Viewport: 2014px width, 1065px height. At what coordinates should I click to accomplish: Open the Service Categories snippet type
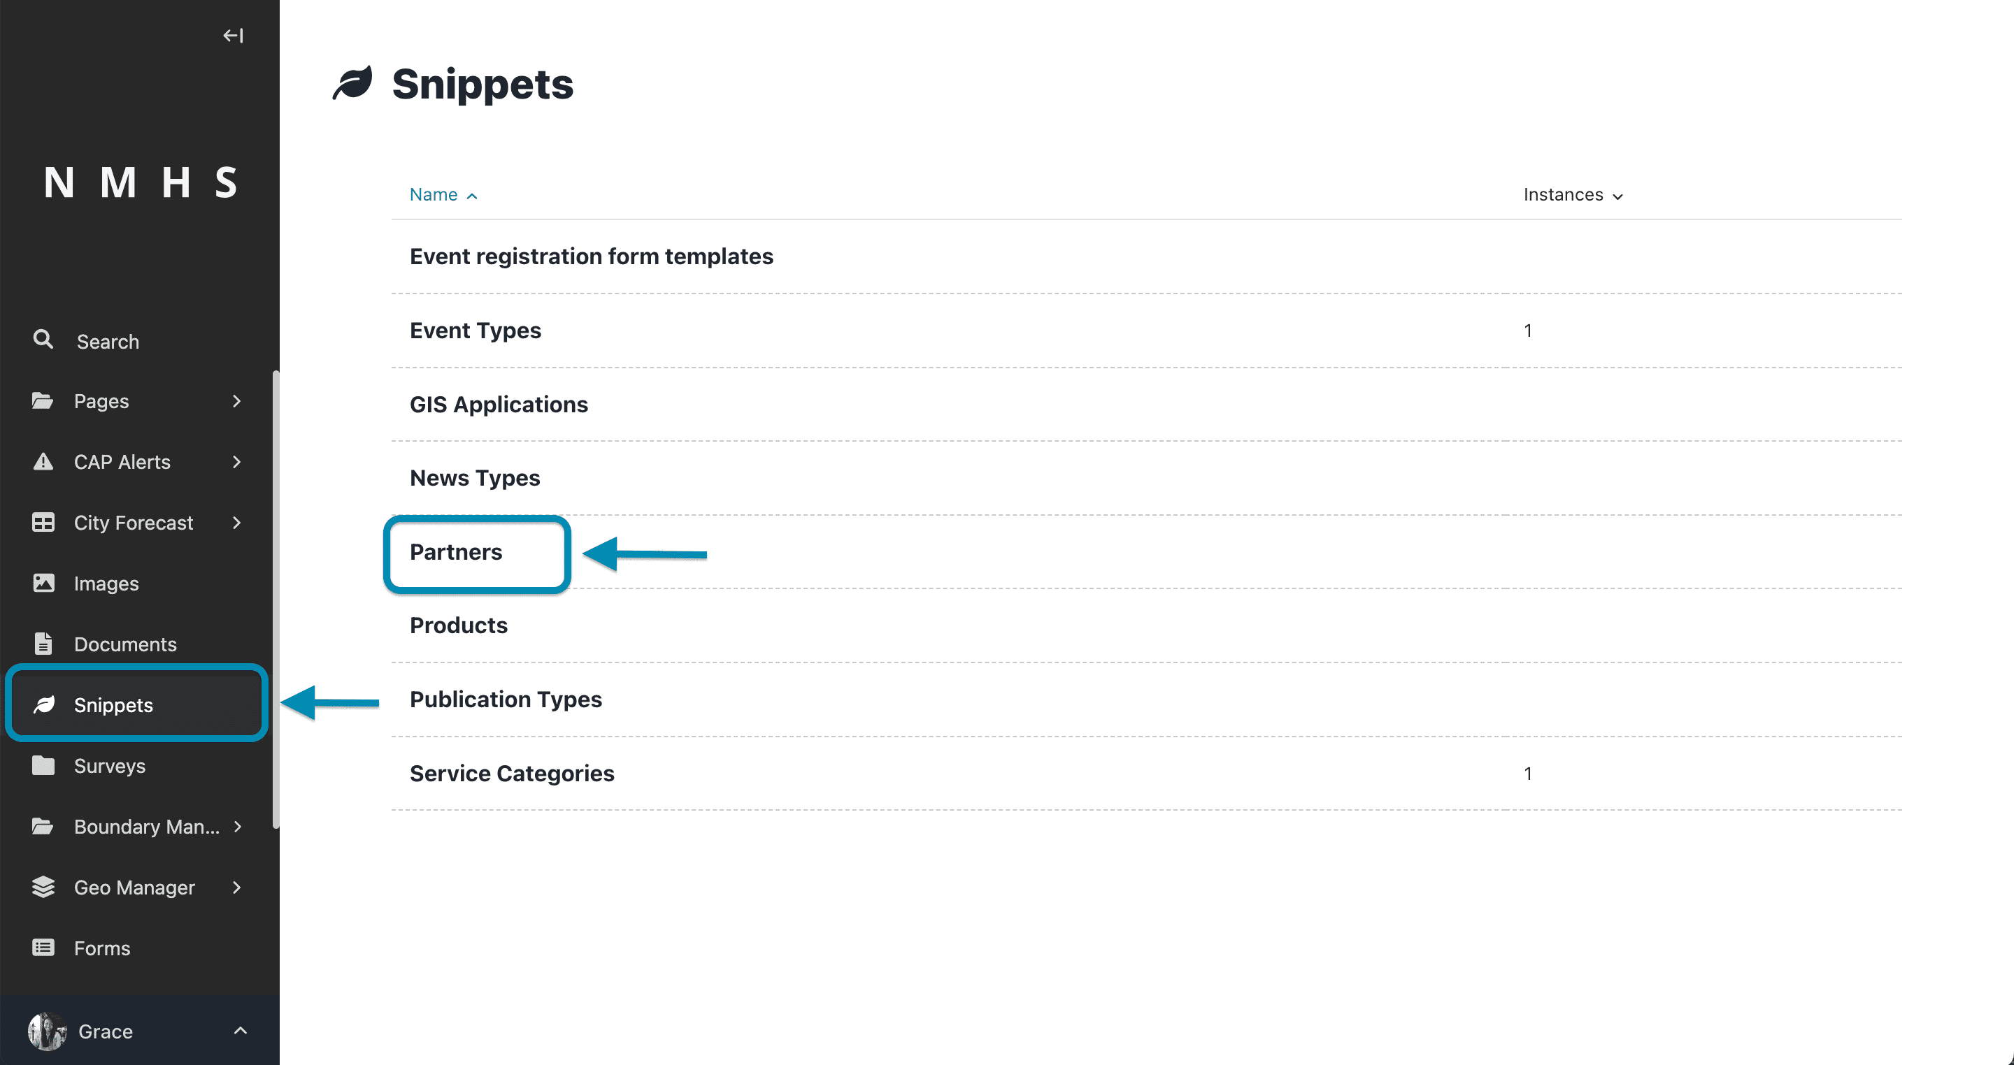512,774
